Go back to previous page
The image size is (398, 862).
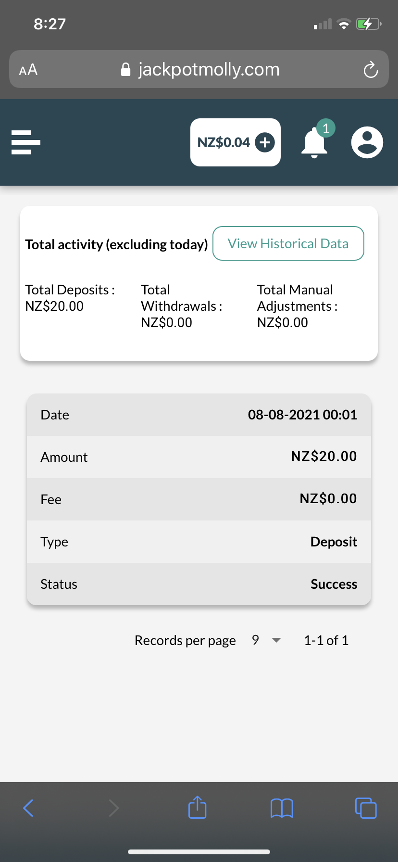[28, 808]
